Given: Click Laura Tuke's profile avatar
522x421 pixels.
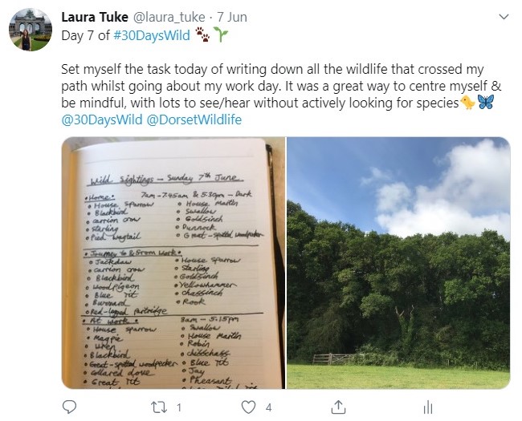Looking at the screenshot, I should (31, 30).
